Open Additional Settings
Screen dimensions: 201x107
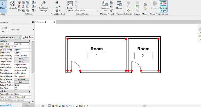[x=44, y=6]
